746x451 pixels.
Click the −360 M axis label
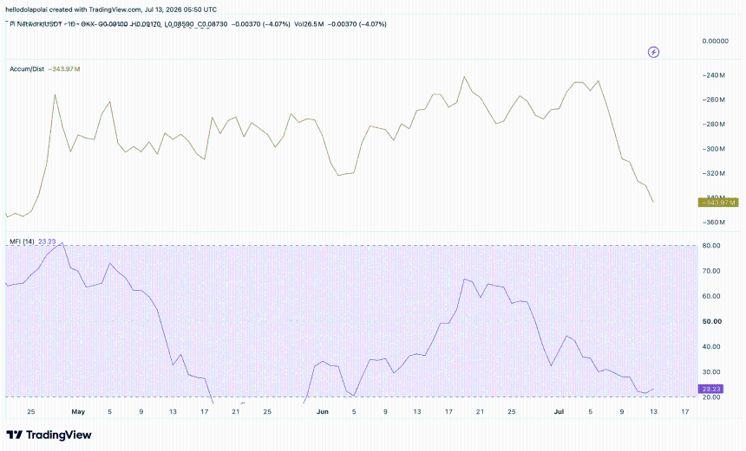click(x=714, y=222)
